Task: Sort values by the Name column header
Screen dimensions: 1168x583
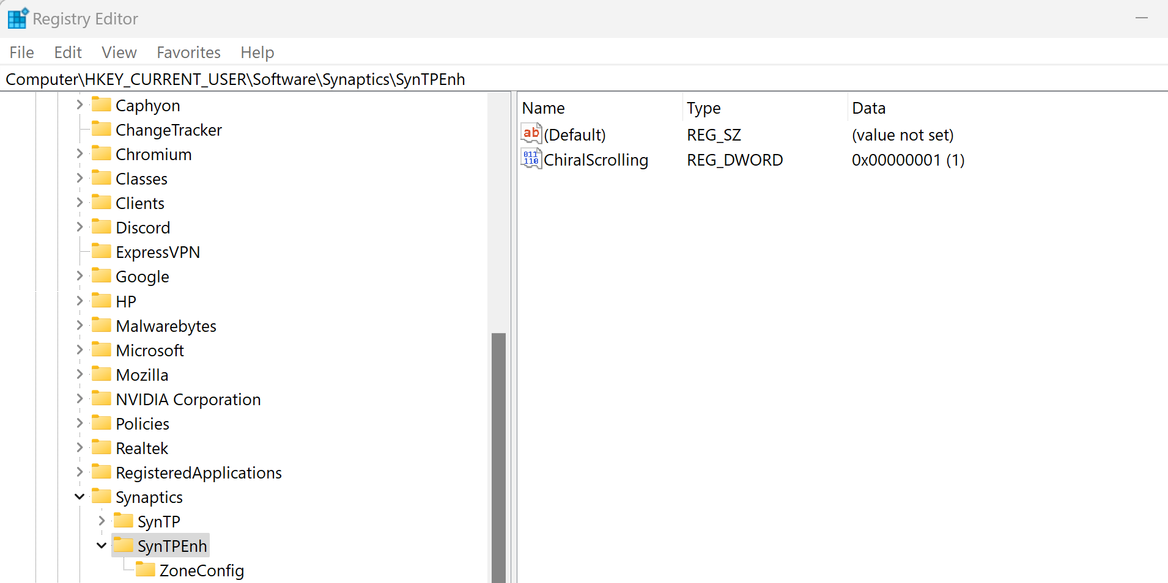Action: tap(543, 108)
